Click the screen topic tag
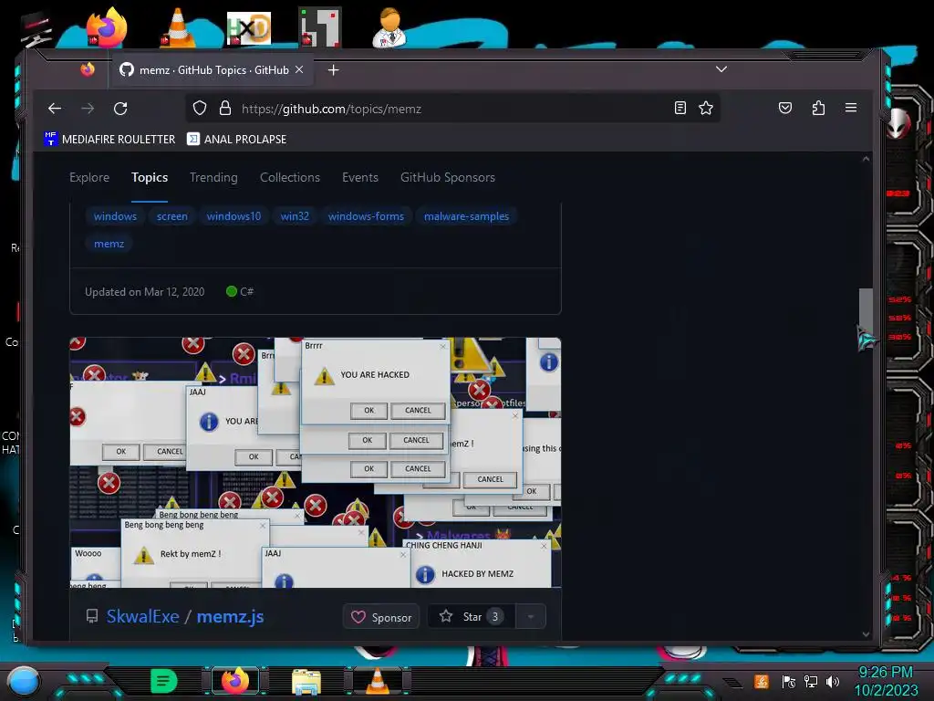934x701 pixels. coord(172,216)
